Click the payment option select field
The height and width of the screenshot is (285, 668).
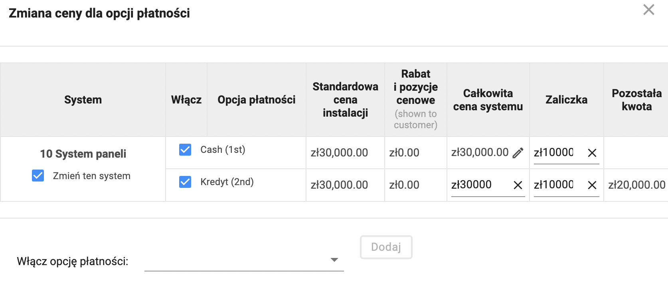tap(244, 261)
